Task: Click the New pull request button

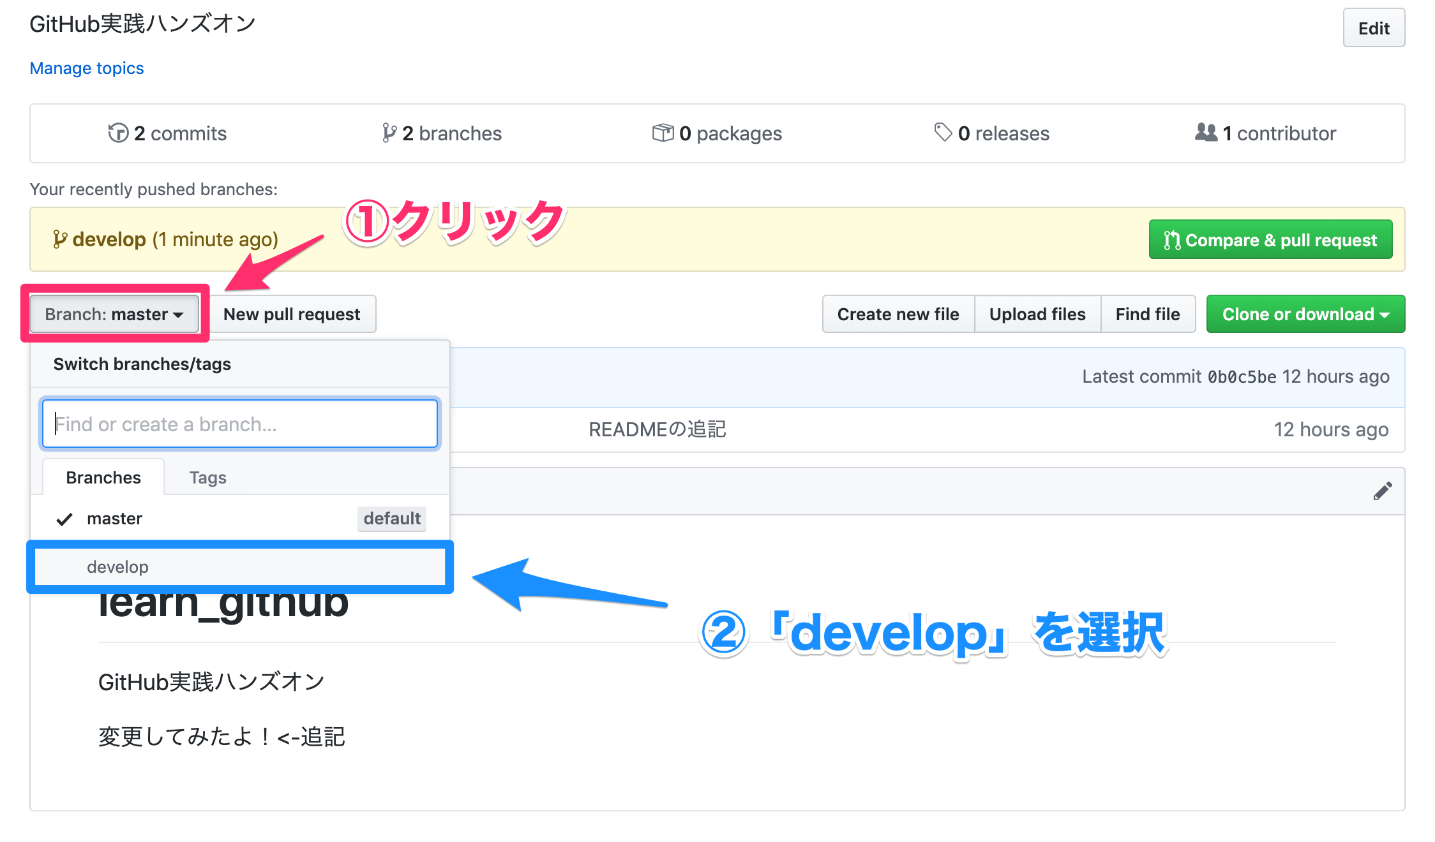Action: click(292, 314)
